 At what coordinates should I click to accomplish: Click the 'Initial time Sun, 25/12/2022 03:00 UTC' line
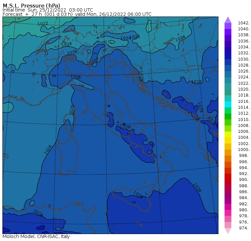48,10
